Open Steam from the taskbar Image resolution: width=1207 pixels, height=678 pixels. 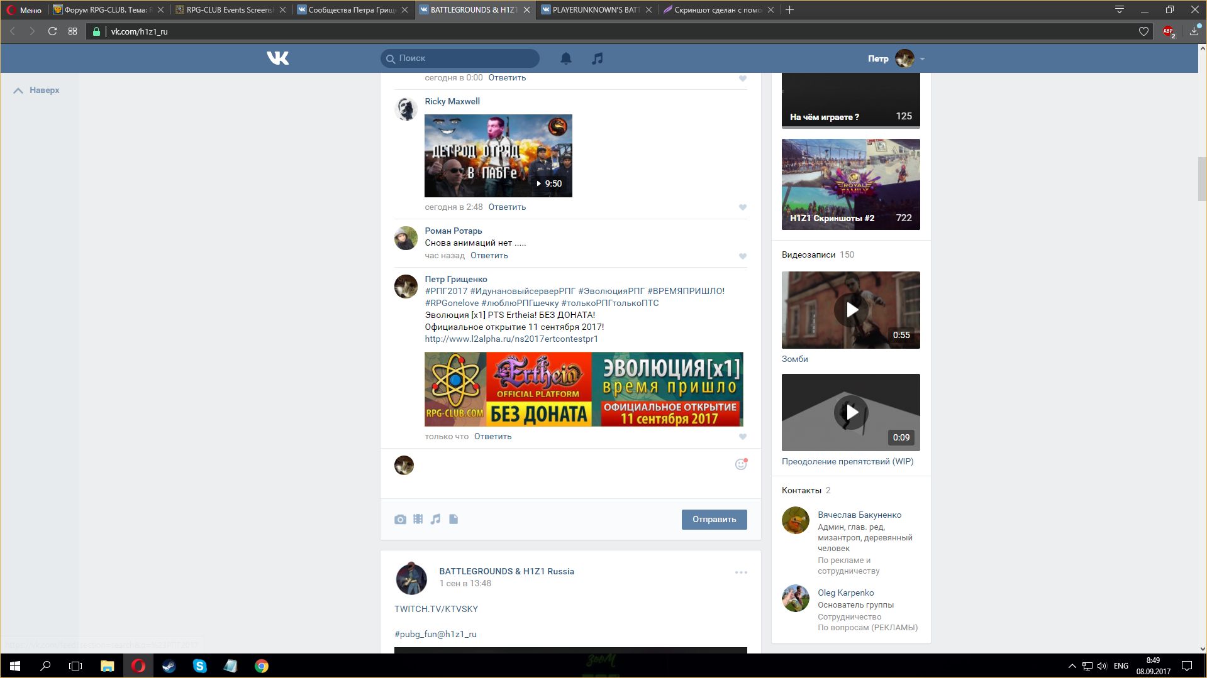click(x=169, y=666)
